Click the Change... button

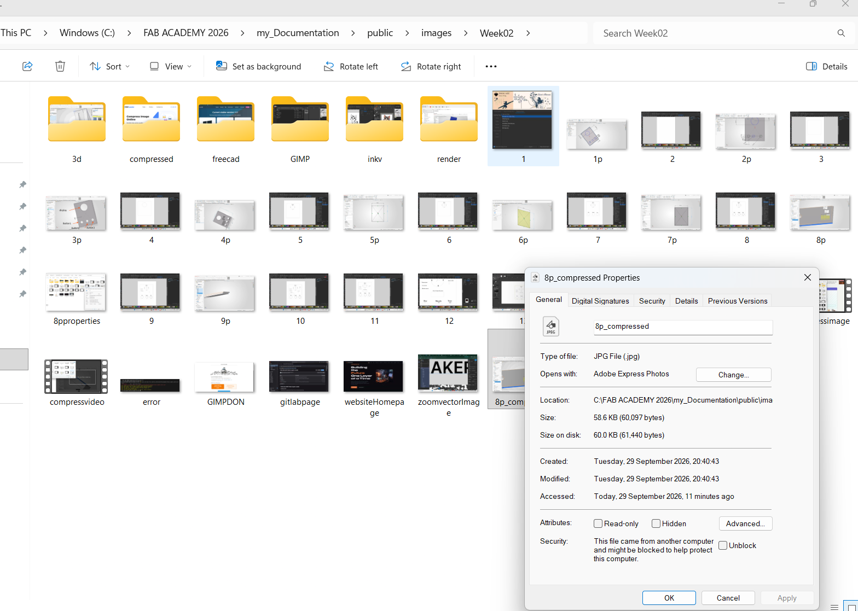733,375
